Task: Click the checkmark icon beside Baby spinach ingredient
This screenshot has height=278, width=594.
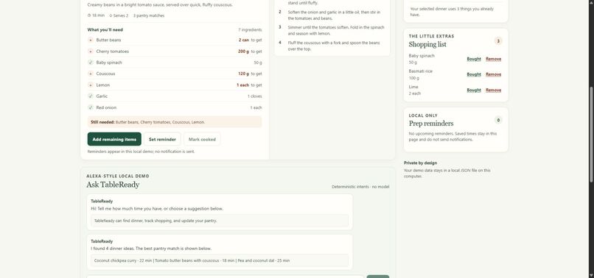Action: [x=91, y=63]
